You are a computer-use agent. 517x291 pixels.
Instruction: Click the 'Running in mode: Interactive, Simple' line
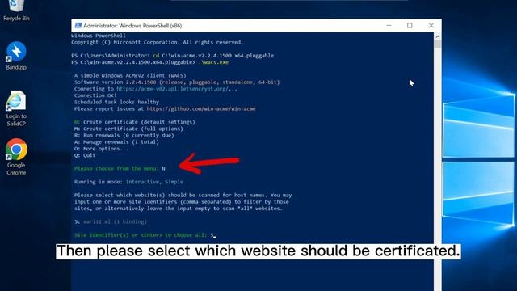click(128, 182)
